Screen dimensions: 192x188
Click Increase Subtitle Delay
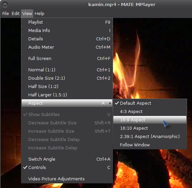click(x=67, y=148)
